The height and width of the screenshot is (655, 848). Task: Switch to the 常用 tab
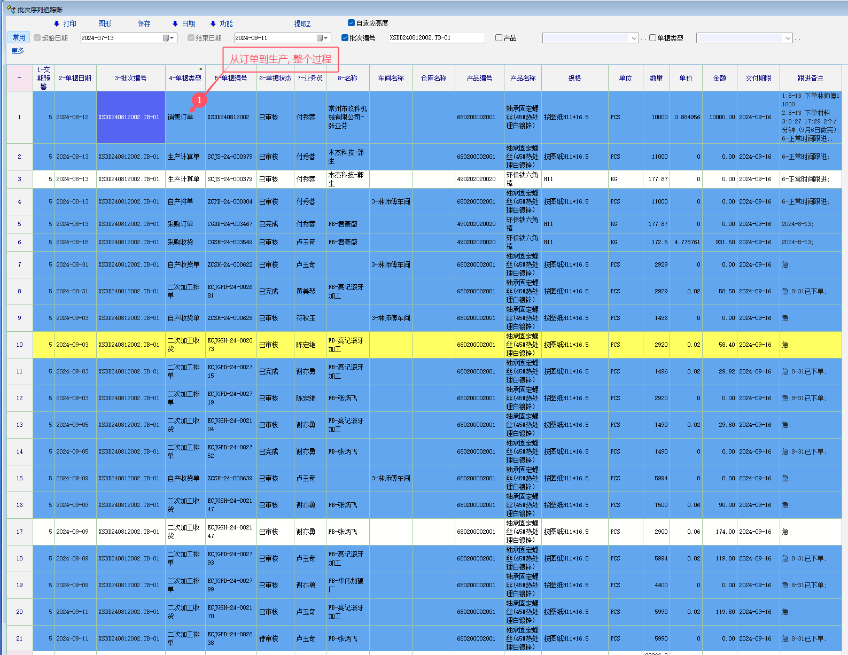click(19, 37)
